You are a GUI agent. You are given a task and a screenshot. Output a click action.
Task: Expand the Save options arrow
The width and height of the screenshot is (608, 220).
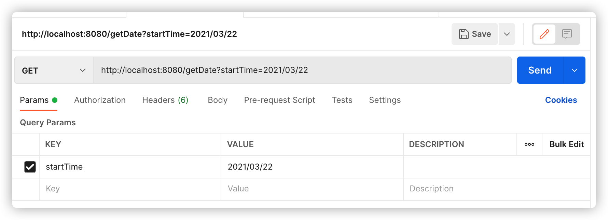[507, 34]
